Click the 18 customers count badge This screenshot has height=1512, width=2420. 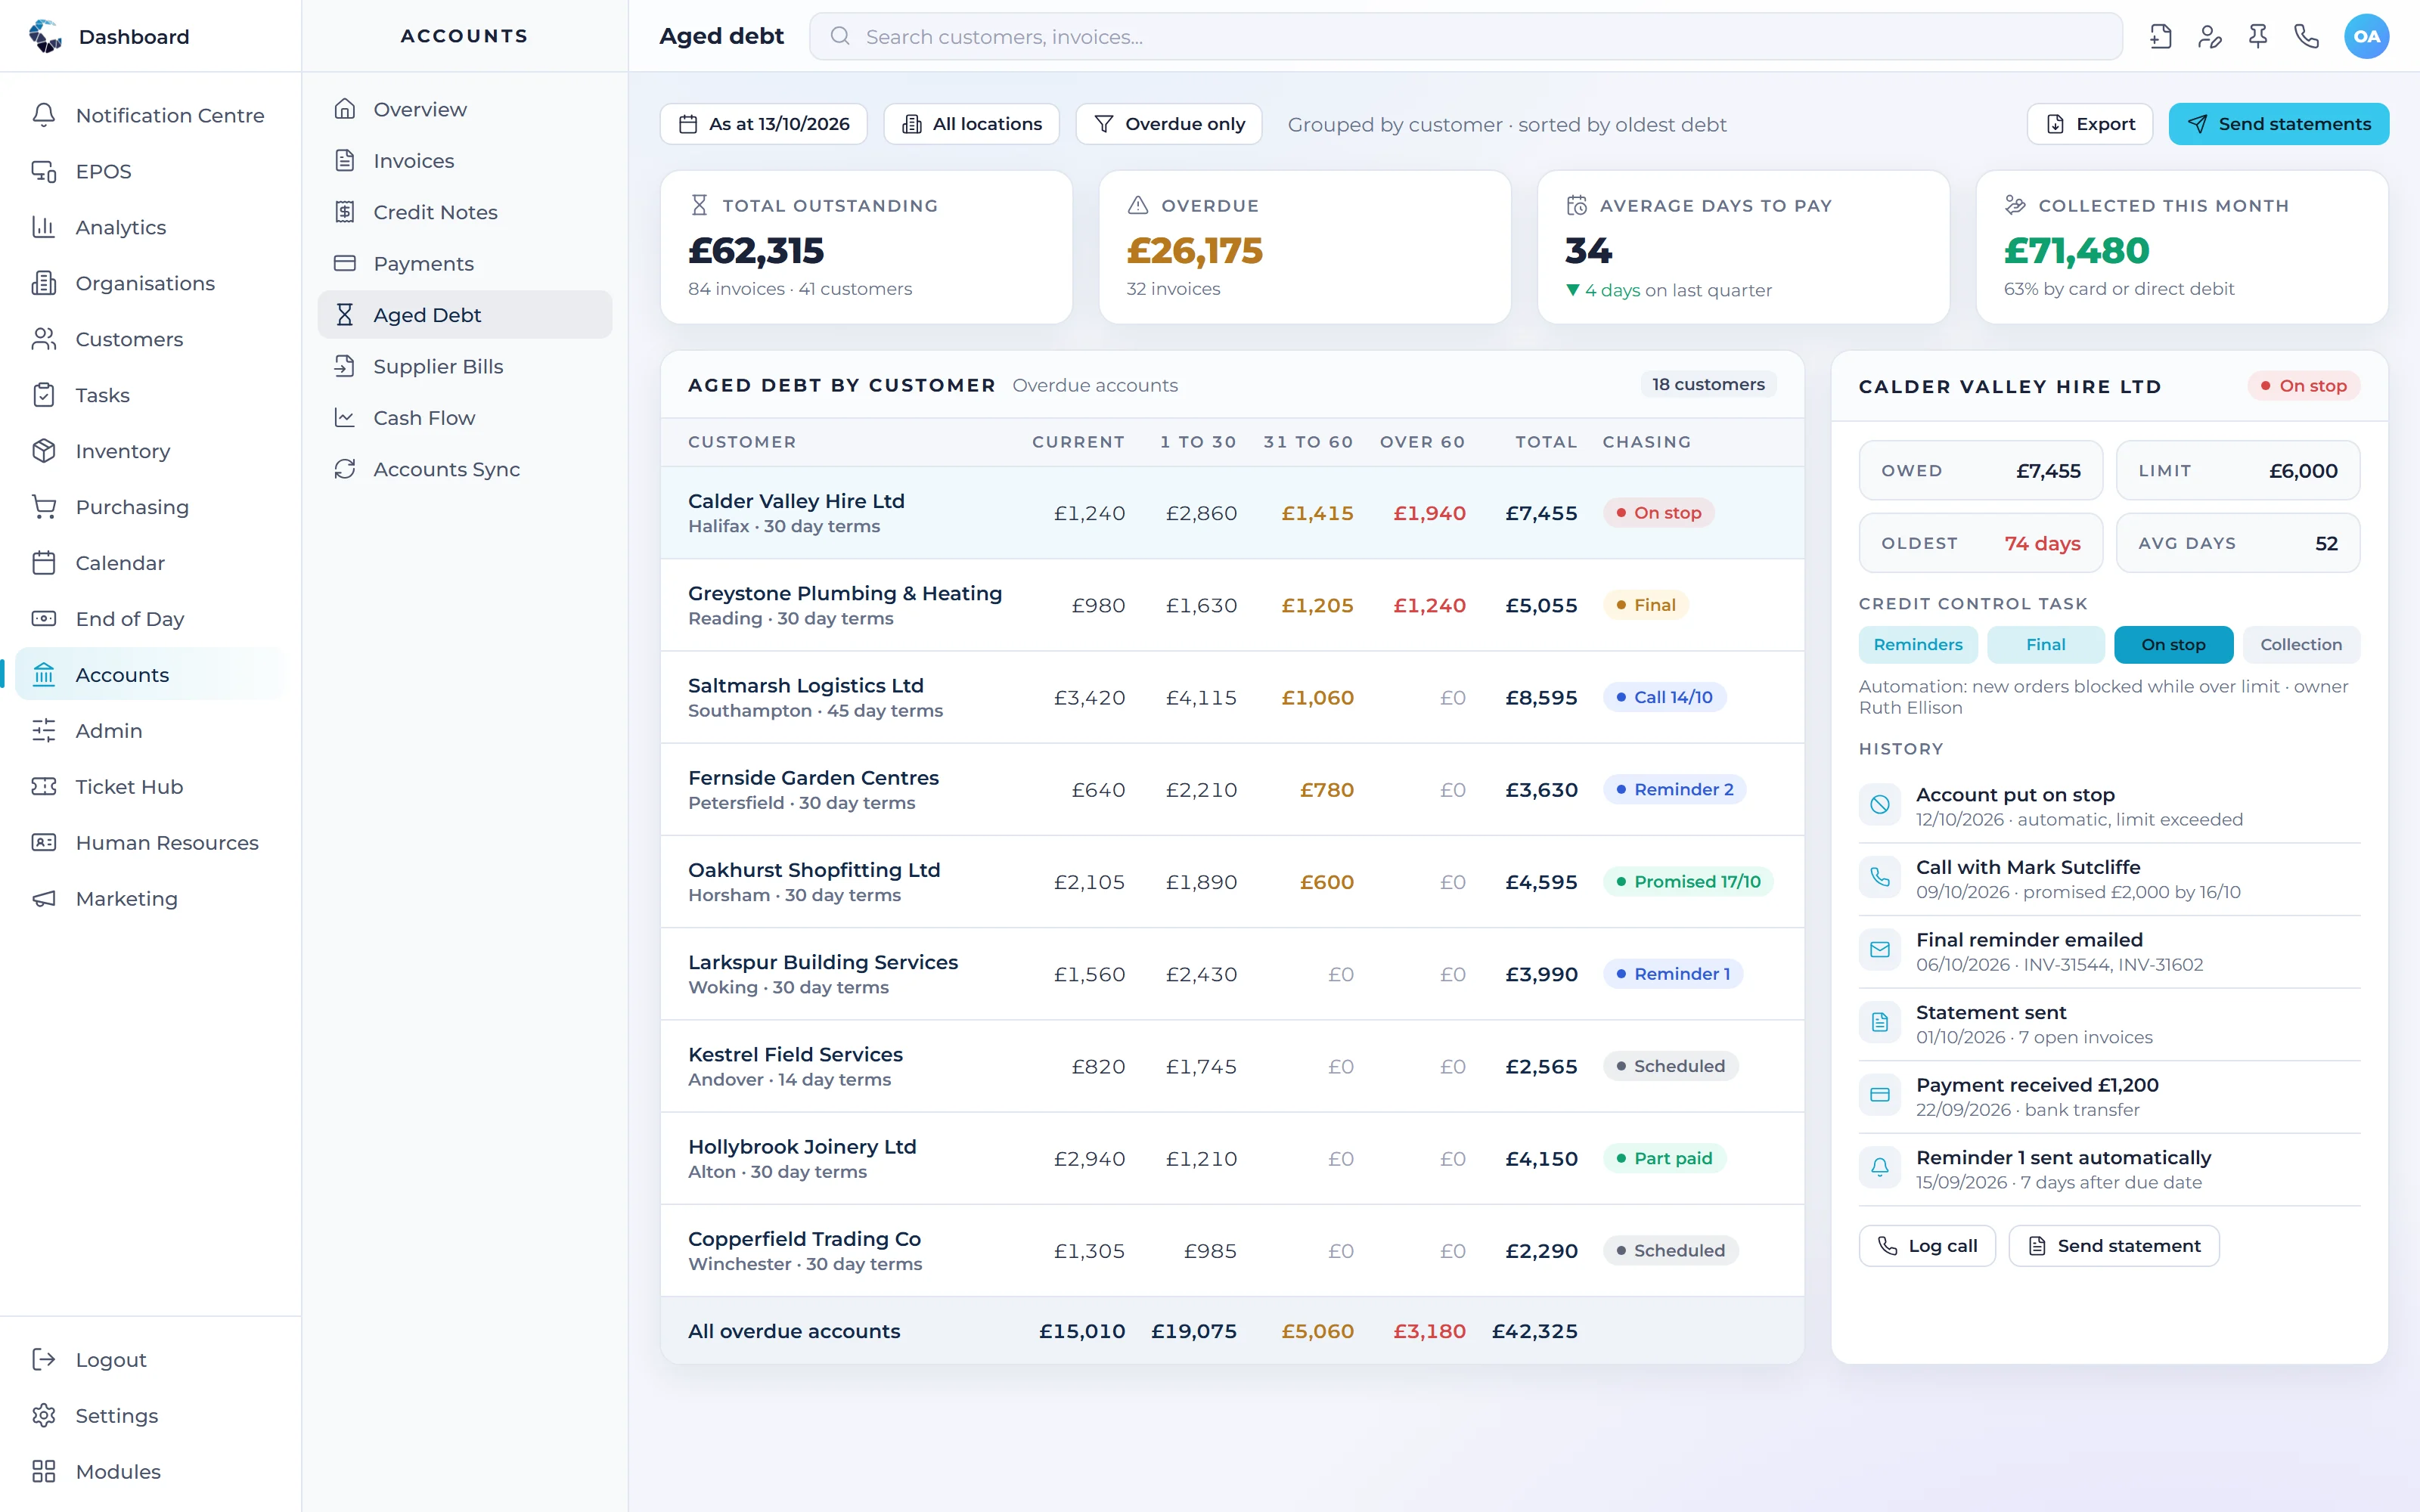(x=1708, y=385)
